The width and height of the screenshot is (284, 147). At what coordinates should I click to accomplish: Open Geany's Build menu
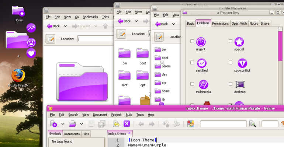(x=129, y=115)
